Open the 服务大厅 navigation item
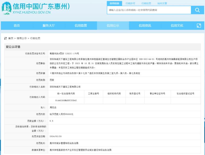 pos(49,25)
